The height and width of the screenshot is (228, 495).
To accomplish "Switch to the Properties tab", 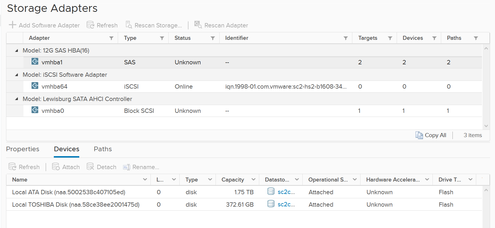I will [23, 149].
